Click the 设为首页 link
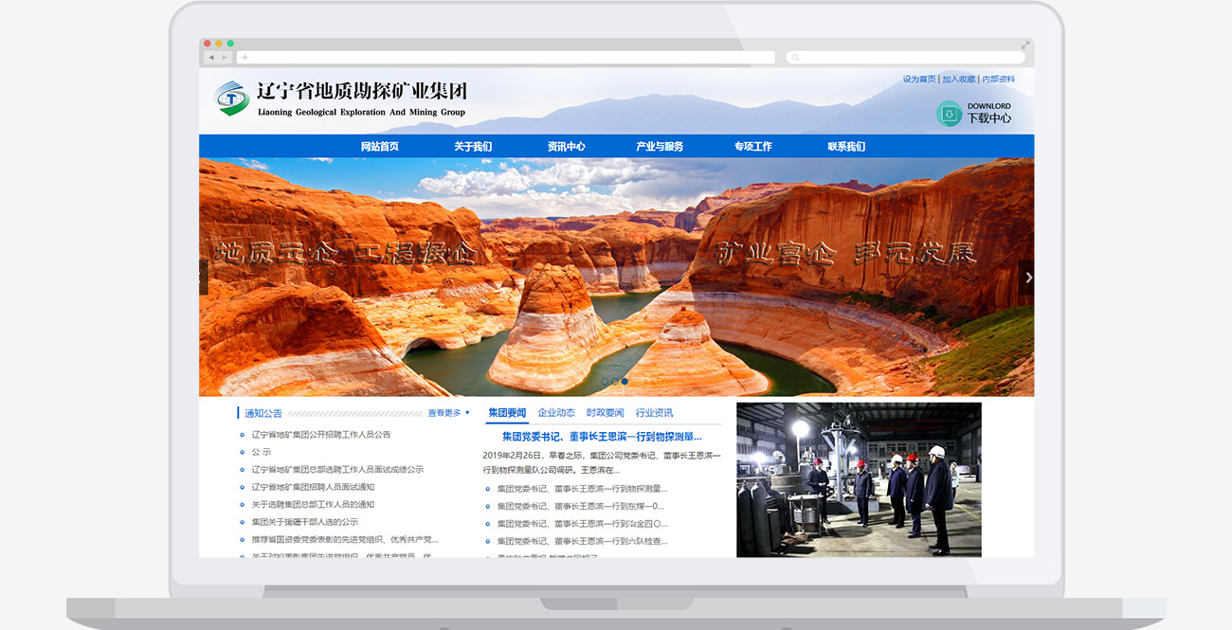 coord(919,80)
